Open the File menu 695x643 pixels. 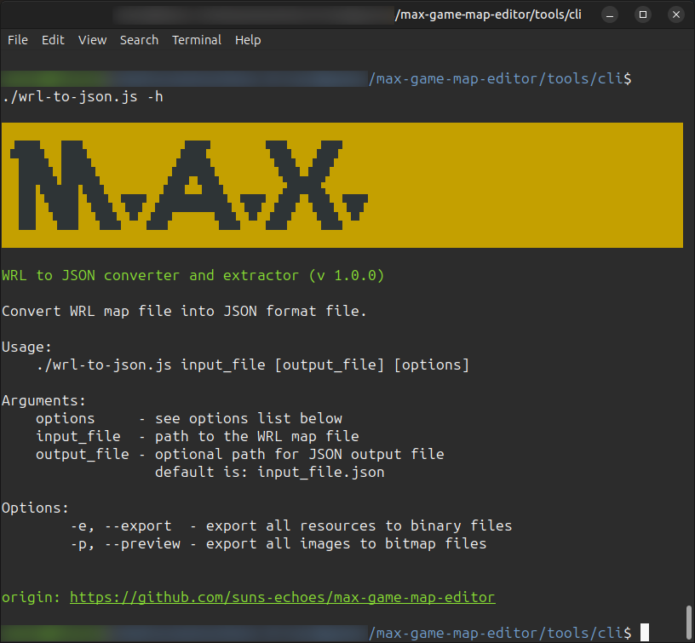(17, 39)
